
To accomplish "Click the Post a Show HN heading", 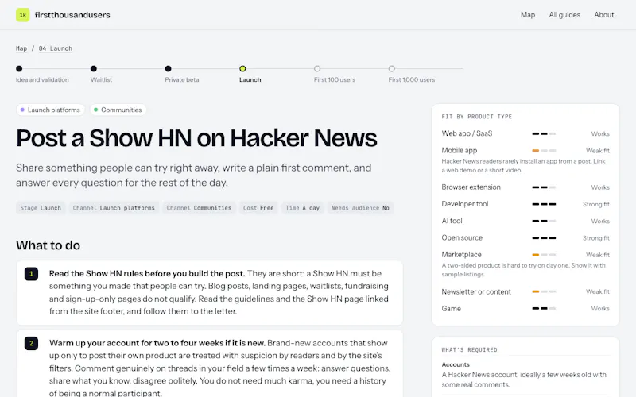I will click(196, 137).
